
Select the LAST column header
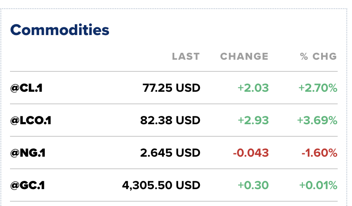pyautogui.click(x=186, y=56)
